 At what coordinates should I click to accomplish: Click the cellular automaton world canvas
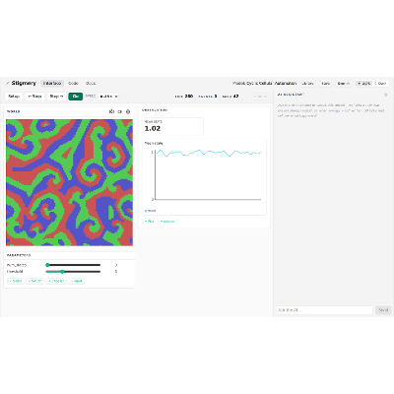69,182
